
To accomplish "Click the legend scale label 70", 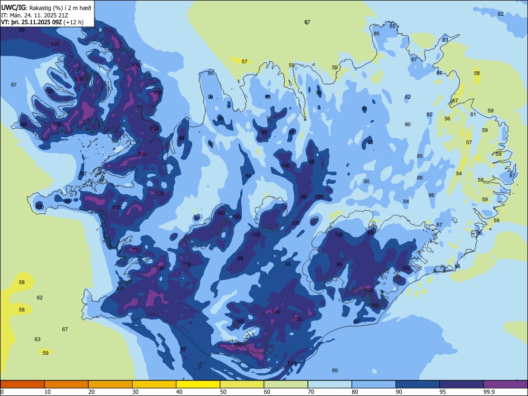I will coord(311,392).
